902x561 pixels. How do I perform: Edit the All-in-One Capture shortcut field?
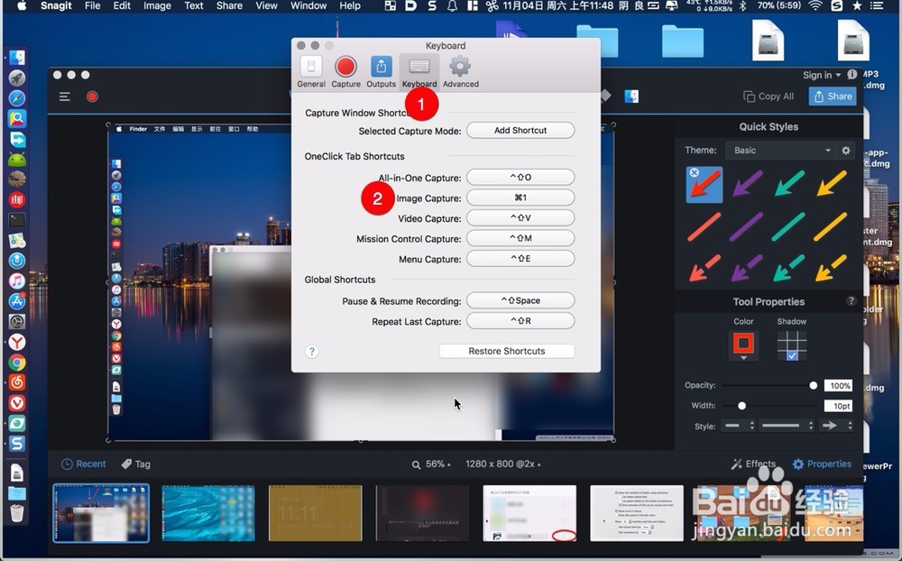[x=520, y=177]
